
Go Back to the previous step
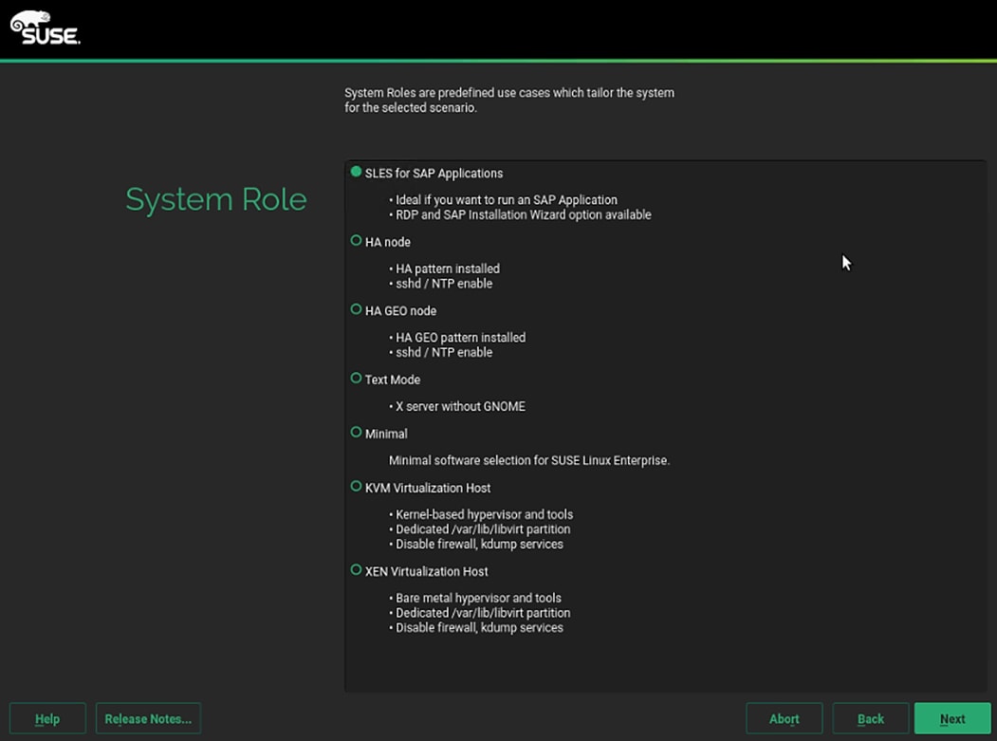[870, 718]
